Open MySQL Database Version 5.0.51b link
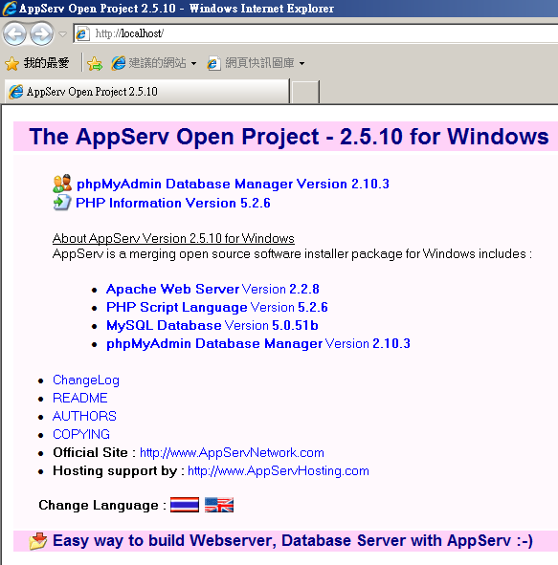 pyautogui.click(x=212, y=325)
